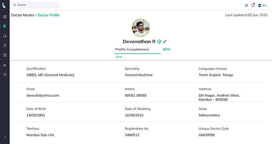The image size is (272, 144).
Task: Click Devanathan R's profile photo
Action: click(x=141, y=28)
